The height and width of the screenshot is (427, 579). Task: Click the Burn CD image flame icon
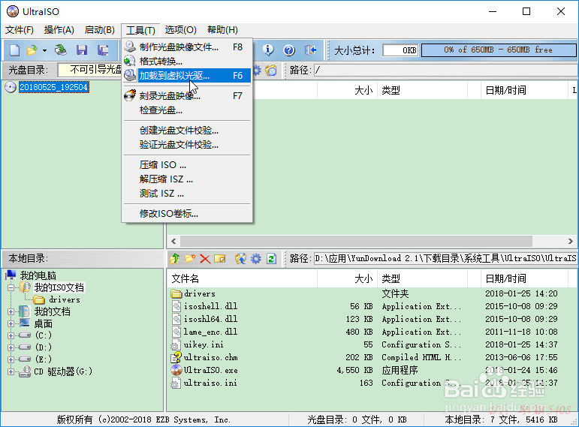tap(130, 95)
